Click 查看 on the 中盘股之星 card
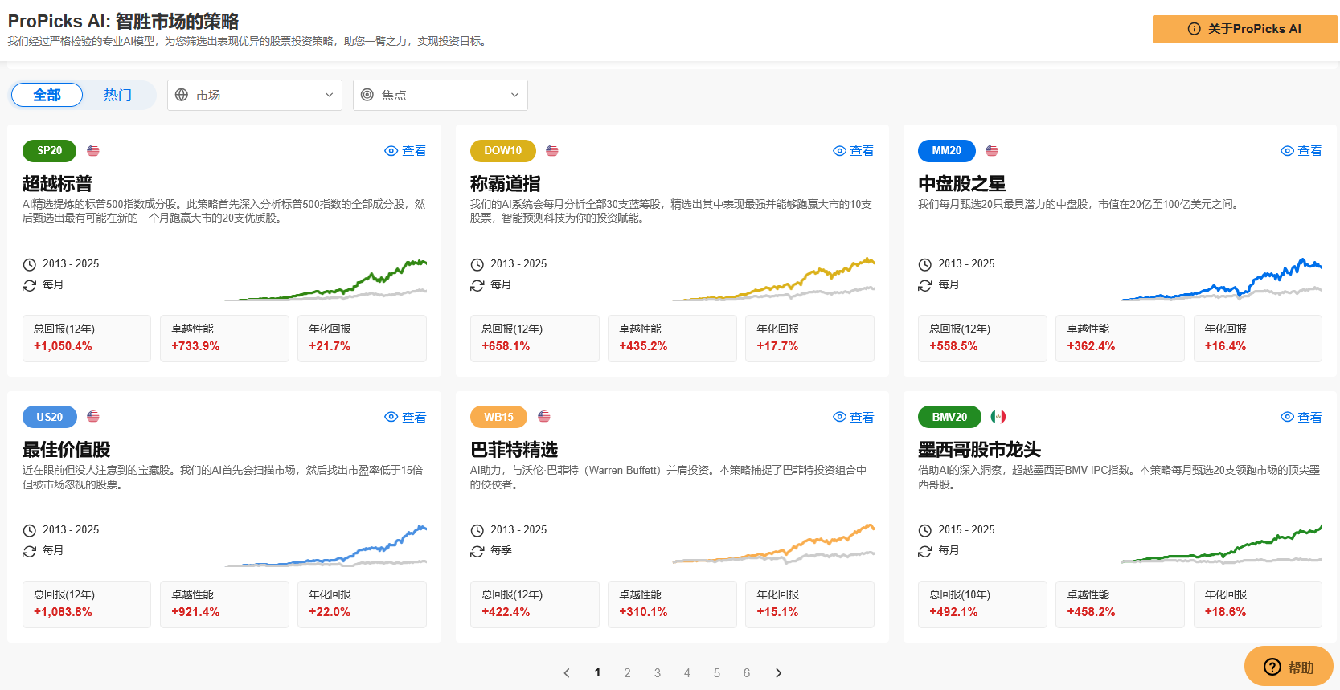Image resolution: width=1340 pixels, height=690 pixels. click(x=1301, y=151)
